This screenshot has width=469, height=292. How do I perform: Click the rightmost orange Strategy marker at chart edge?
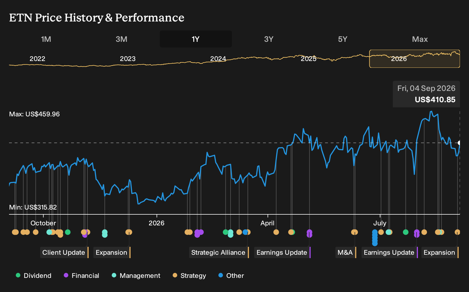click(457, 232)
